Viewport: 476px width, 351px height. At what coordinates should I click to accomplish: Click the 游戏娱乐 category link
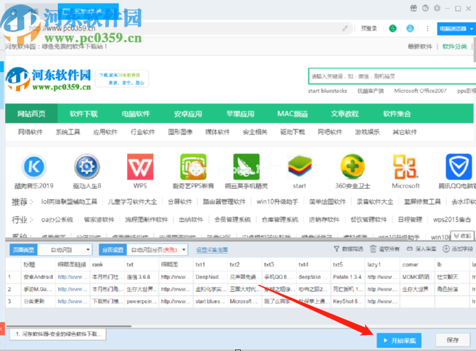coord(367,132)
